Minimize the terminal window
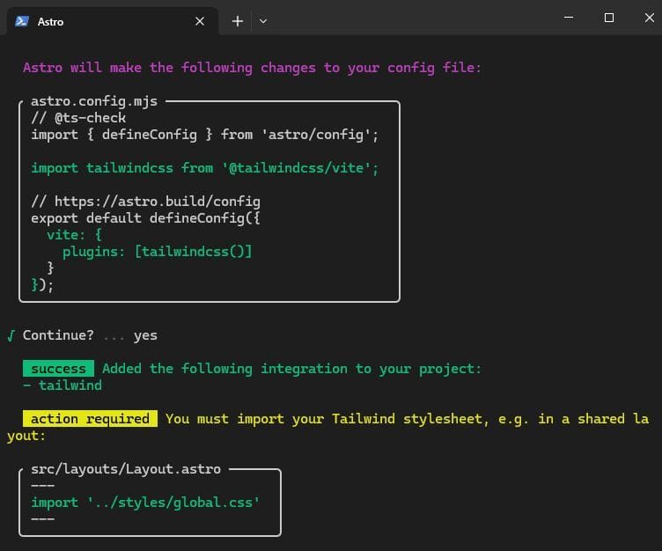 tap(569, 18)
